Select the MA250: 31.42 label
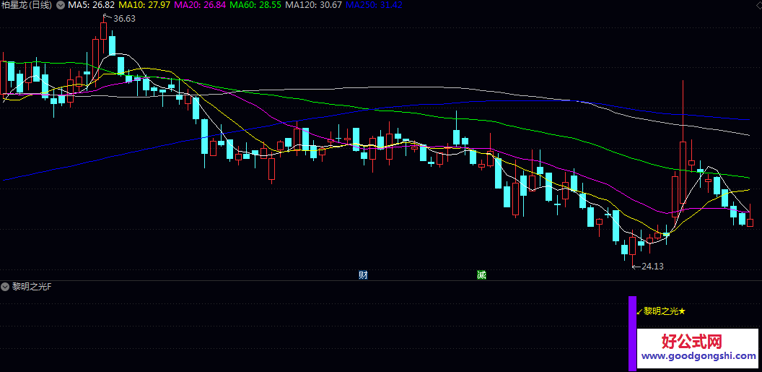The height and width of the screenshot is (372, 762). pos(374,5)
